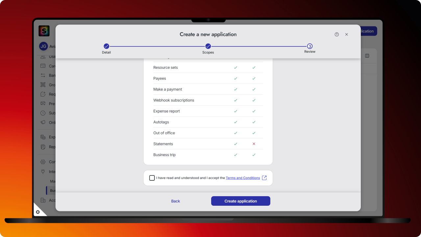The image size is (421, 237).
Task: Open the Online megaphone sidebar icon
Action: click(43, 122)
